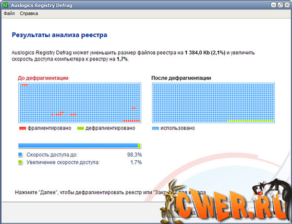Click the access speed progress bar
This screenshot has height=224, width=292.
tap(79, 146)
